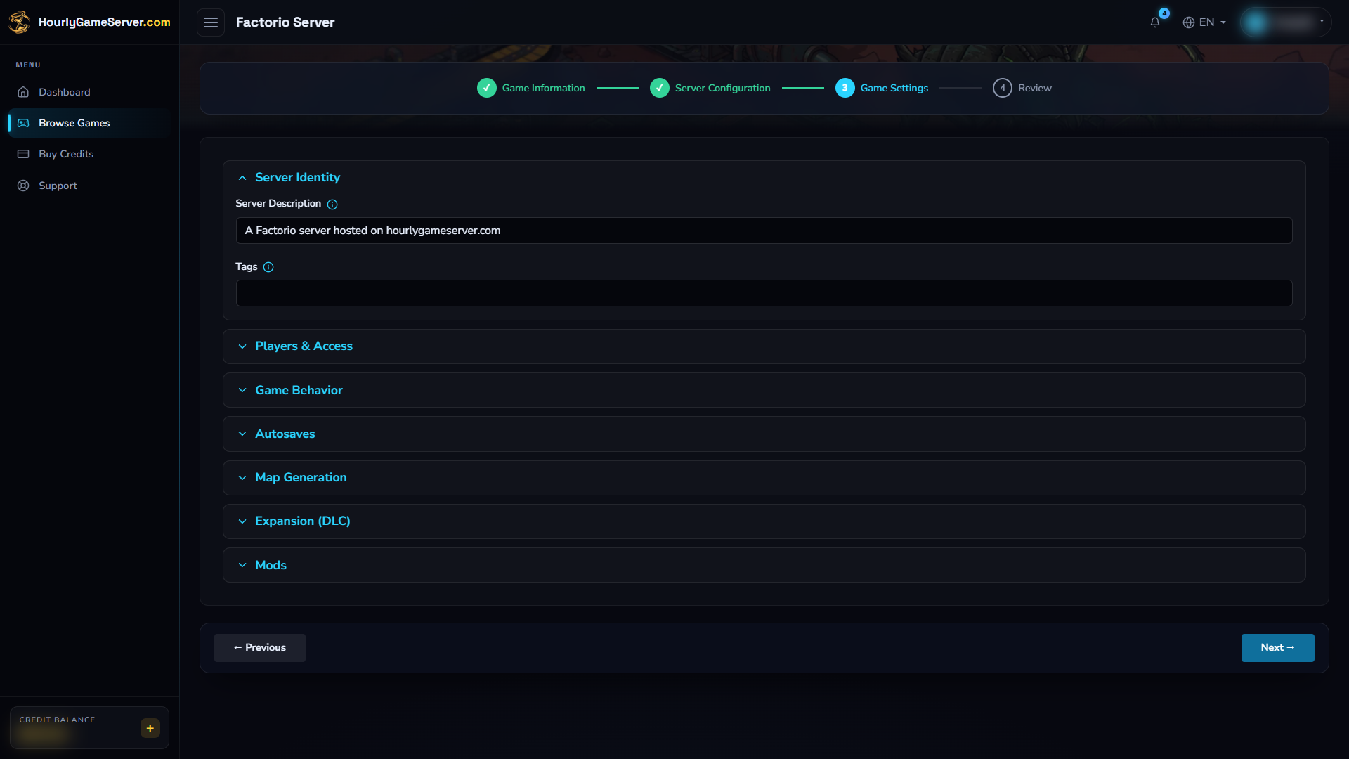The image size is (1349, 759).
Task: Click the HourlyGameServer logo
Action: coord(89,22)
